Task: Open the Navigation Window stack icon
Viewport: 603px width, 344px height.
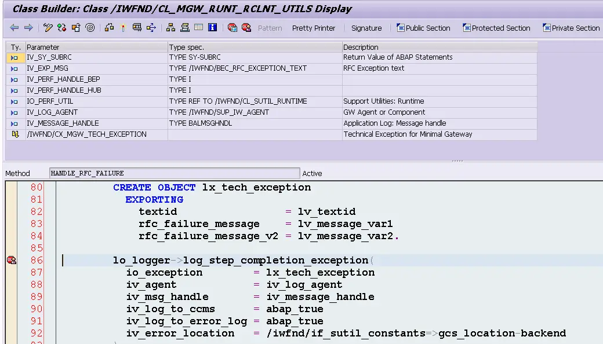Action: [185, 28]
